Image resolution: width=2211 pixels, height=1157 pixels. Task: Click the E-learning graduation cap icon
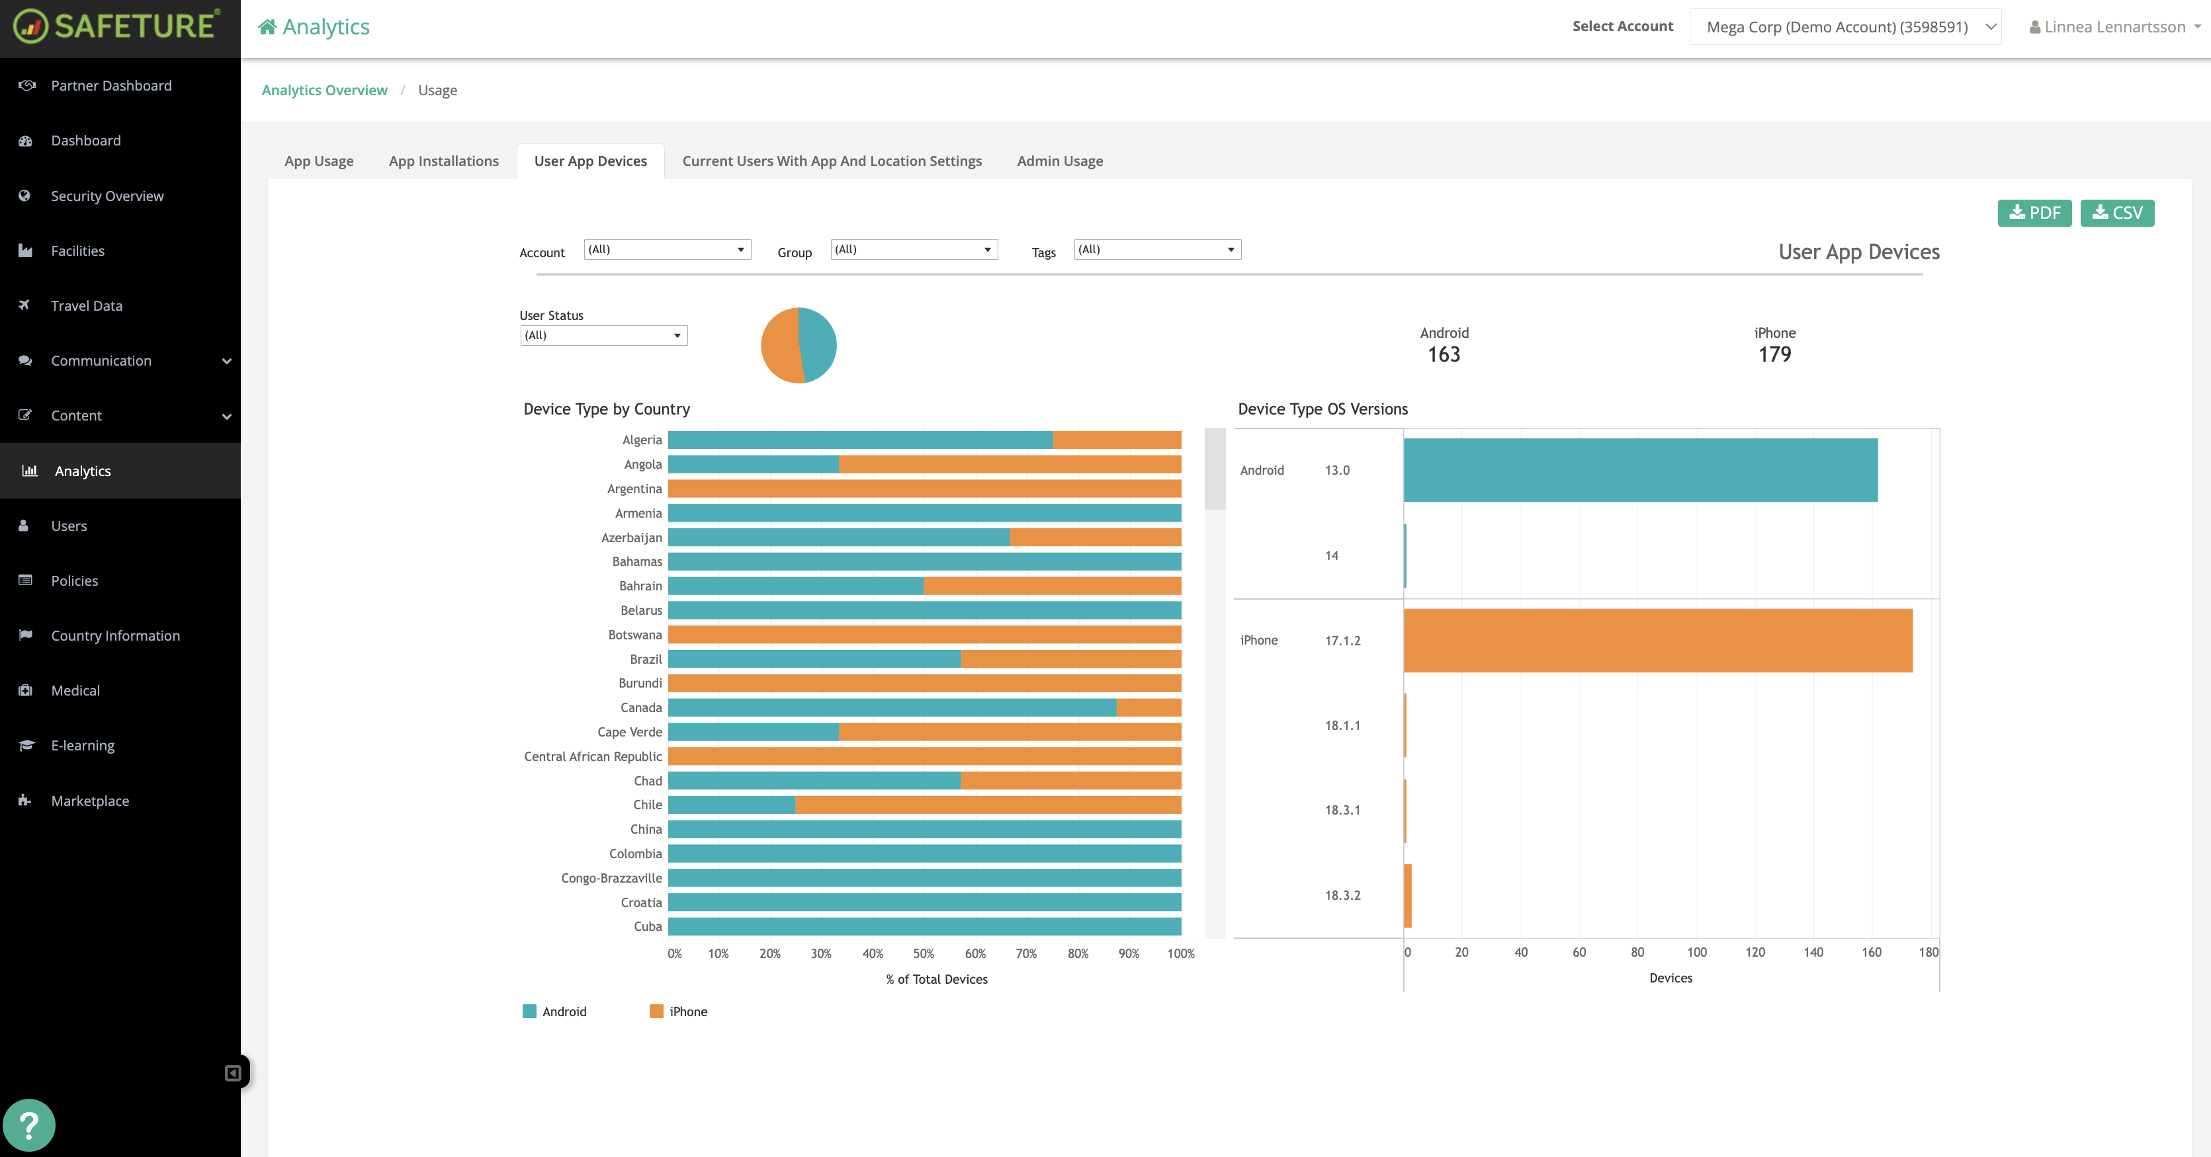26,745
